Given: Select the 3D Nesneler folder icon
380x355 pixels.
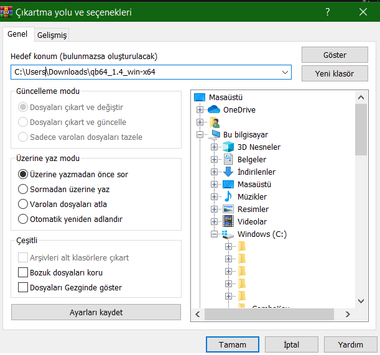Looking at the screenshot, I should (x=228, y=147).
